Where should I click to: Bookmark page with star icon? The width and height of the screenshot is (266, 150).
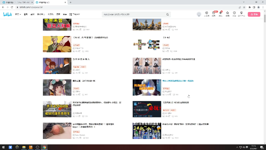(x=244, y=7)
